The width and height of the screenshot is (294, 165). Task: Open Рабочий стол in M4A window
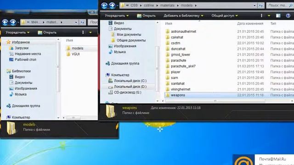[x=23, y=60]
